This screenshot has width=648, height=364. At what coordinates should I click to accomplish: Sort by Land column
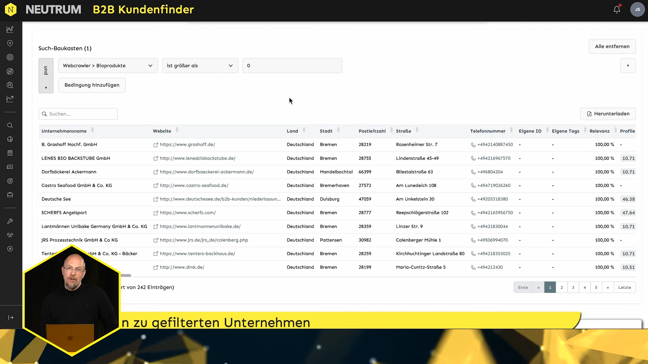304,130
